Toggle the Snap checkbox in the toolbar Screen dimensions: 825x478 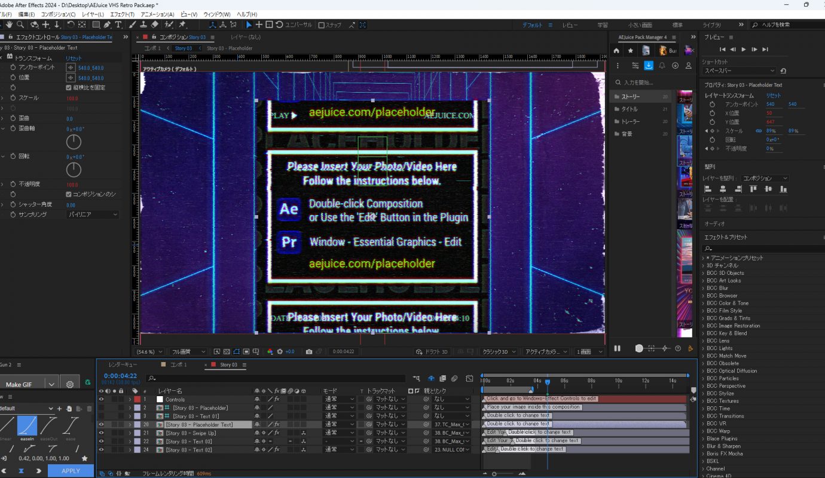(322, 25)
